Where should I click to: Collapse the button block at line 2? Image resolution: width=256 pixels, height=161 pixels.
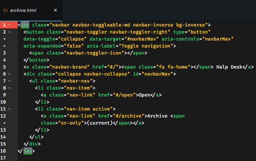[10, 32]
